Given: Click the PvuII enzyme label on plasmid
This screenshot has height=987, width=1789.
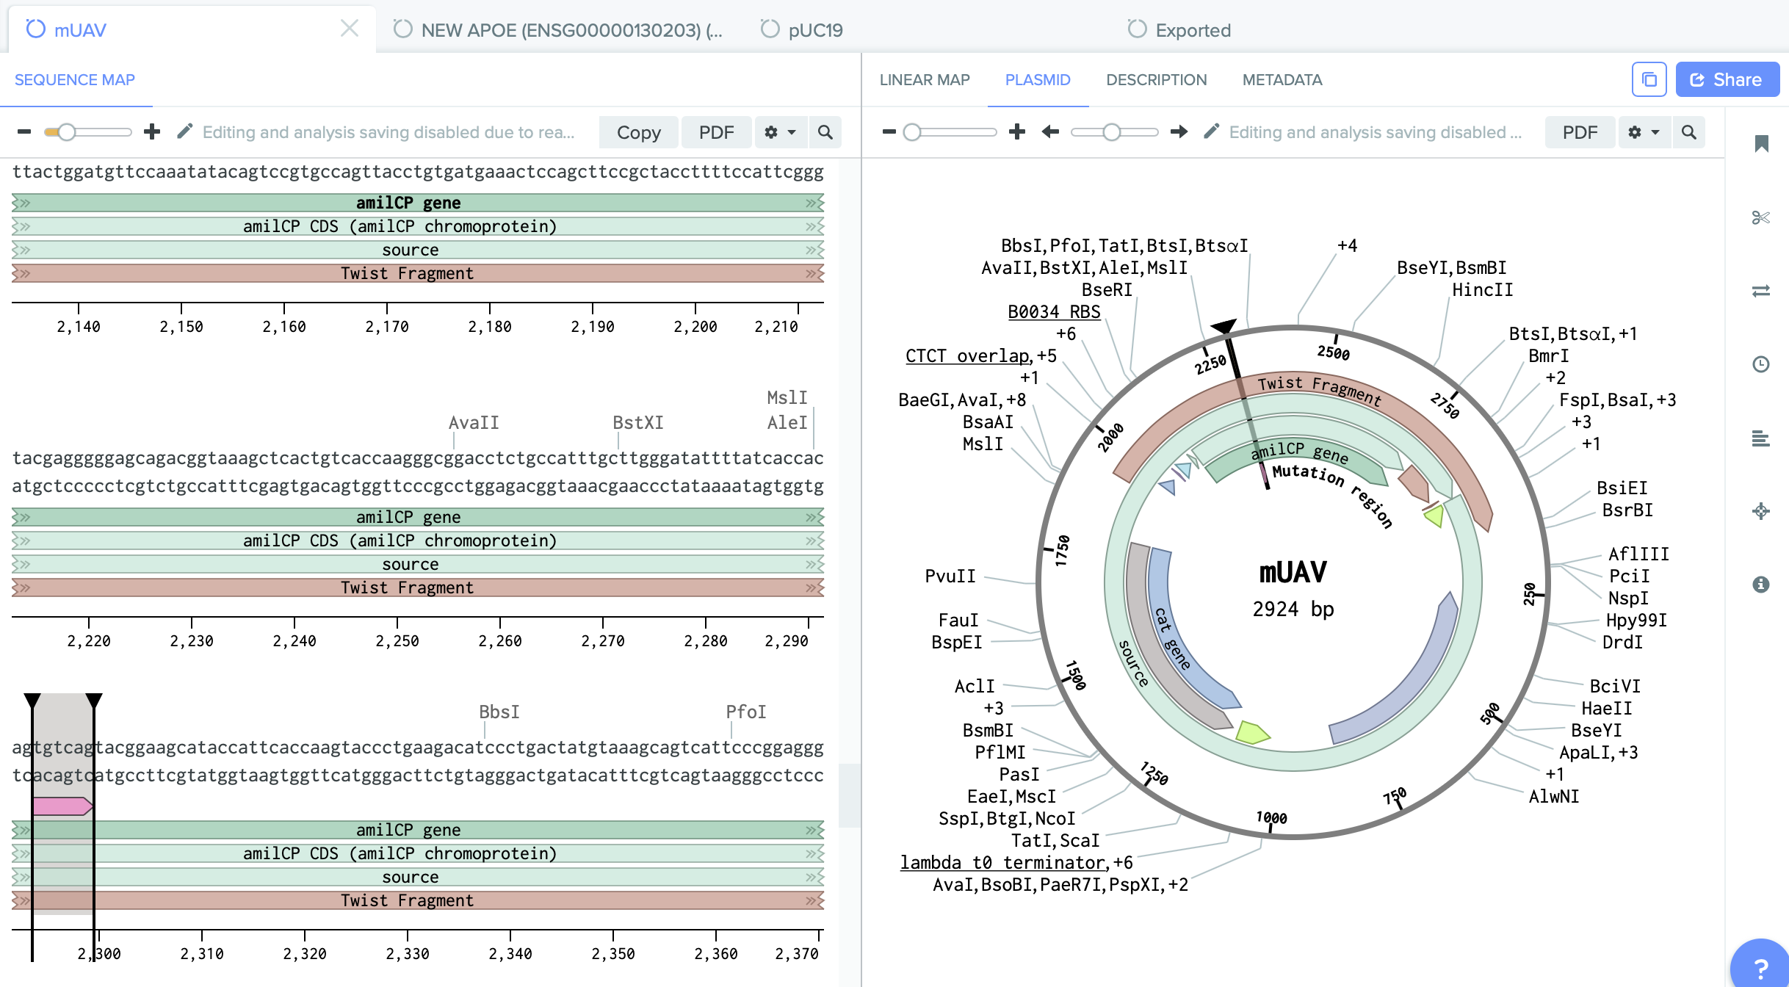Looking at the screenshot, I should click(x=950, y=576).
